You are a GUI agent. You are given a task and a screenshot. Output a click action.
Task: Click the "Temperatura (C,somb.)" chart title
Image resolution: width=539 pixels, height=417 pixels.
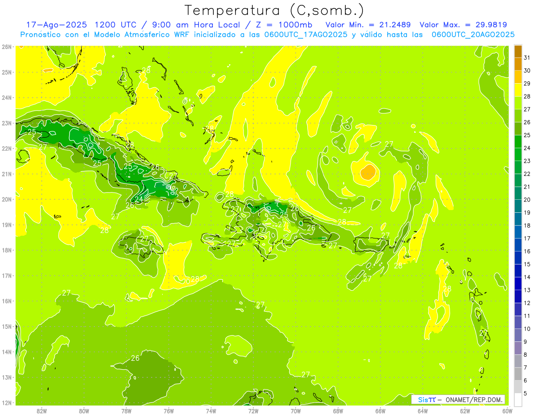point(274,10)
